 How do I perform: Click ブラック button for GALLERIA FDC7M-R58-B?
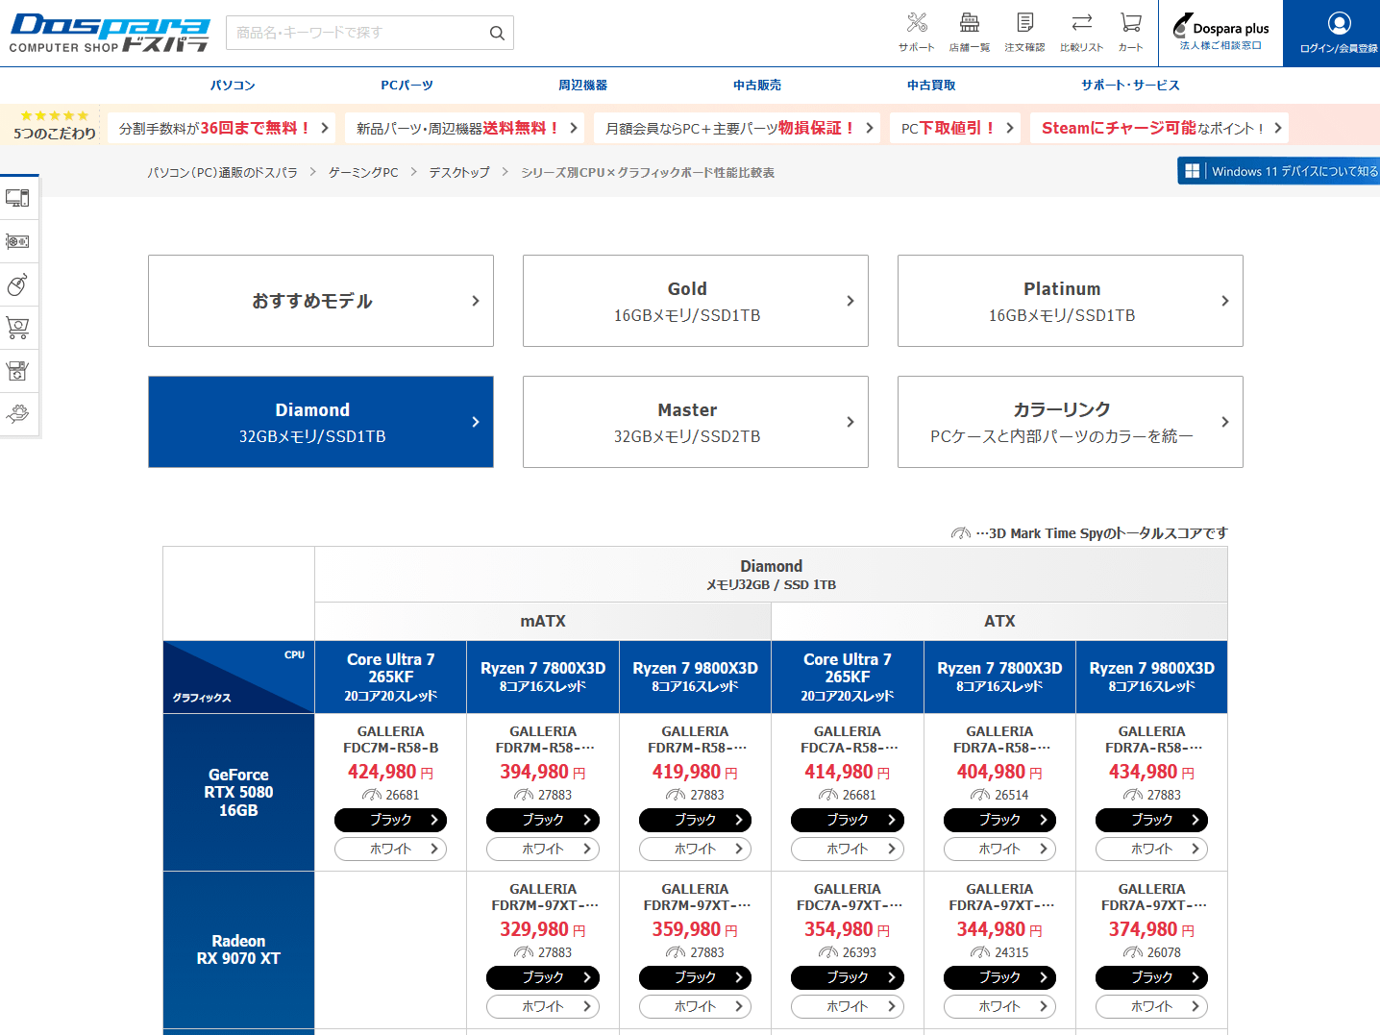click(390, 820)
